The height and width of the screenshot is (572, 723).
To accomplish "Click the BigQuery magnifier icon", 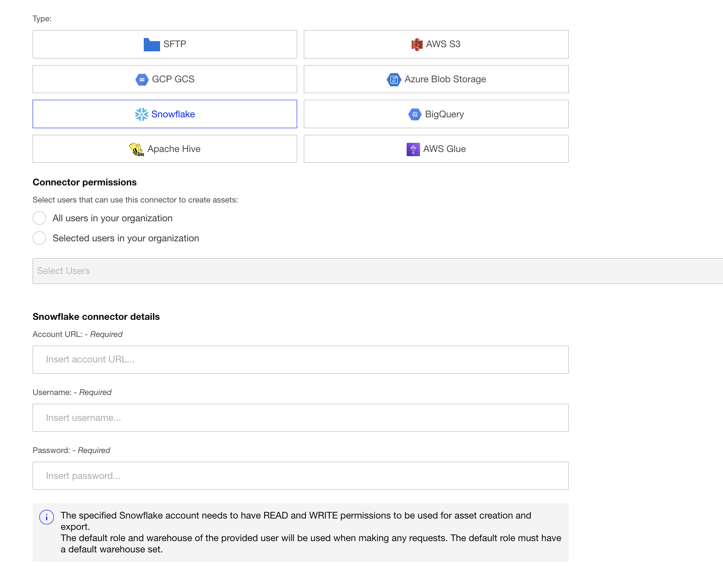I will pyautogui.click(x=415, y=114).
